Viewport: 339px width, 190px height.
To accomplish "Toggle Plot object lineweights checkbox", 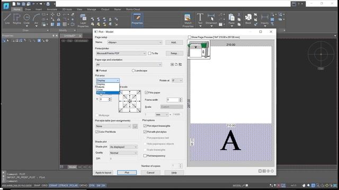I will pyautogui.click(x=145, y=126).
